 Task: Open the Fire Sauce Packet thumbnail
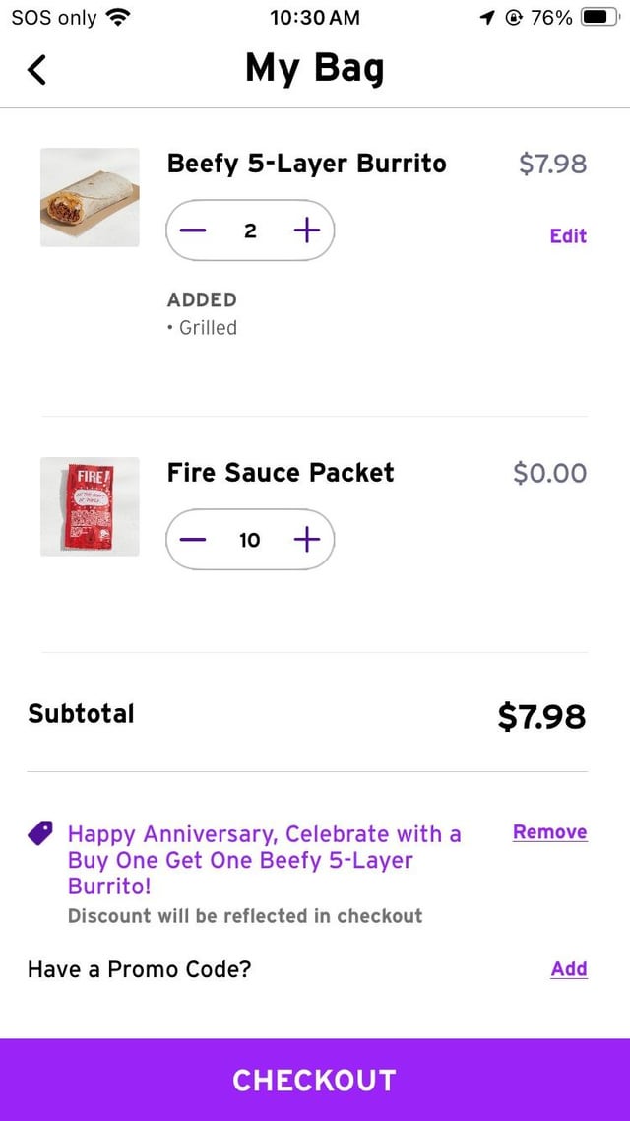pyautogui.click(x=90, y=506)
